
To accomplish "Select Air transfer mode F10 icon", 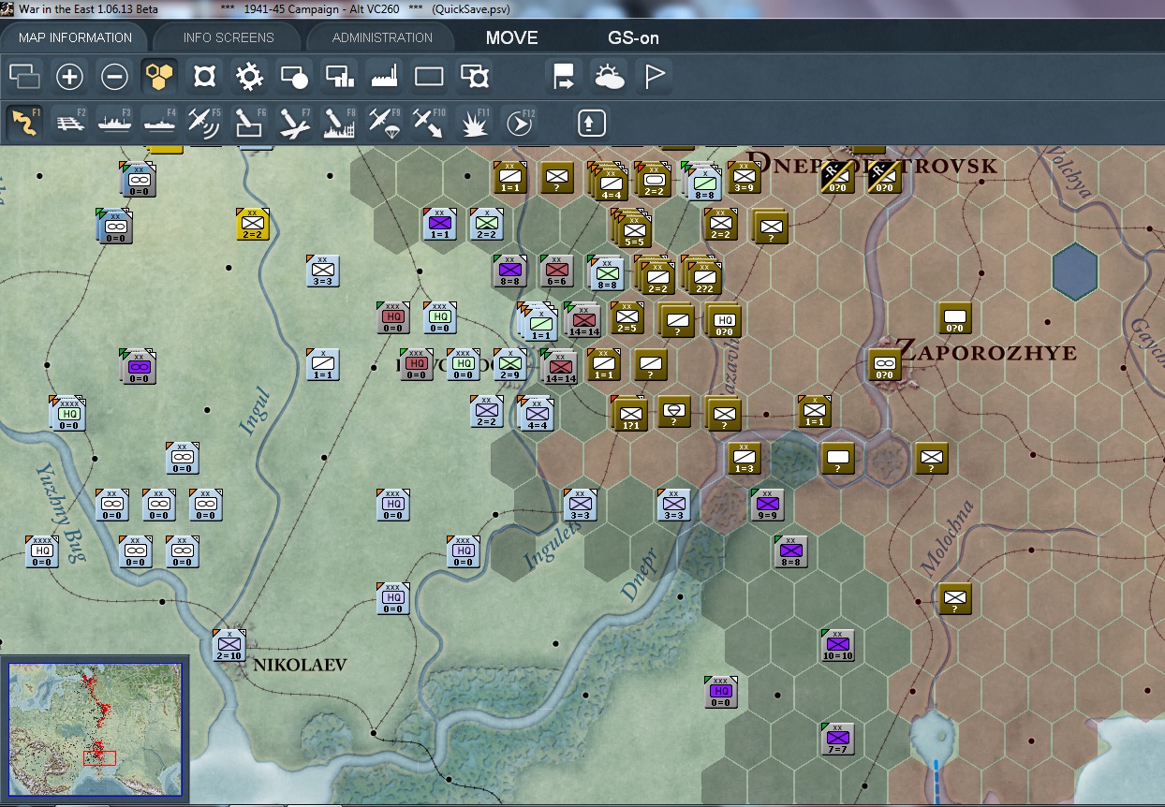I will coord(430,123).
